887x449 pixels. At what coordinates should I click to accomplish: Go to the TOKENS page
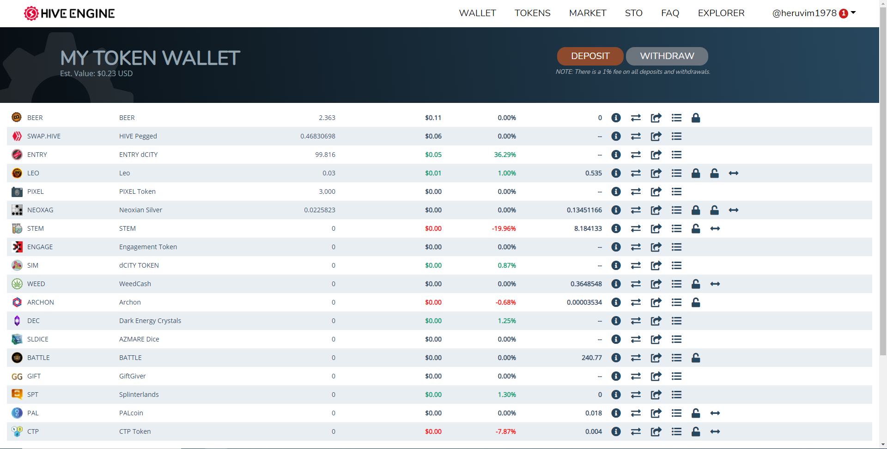pyautogui.click(x=533, y=13)
